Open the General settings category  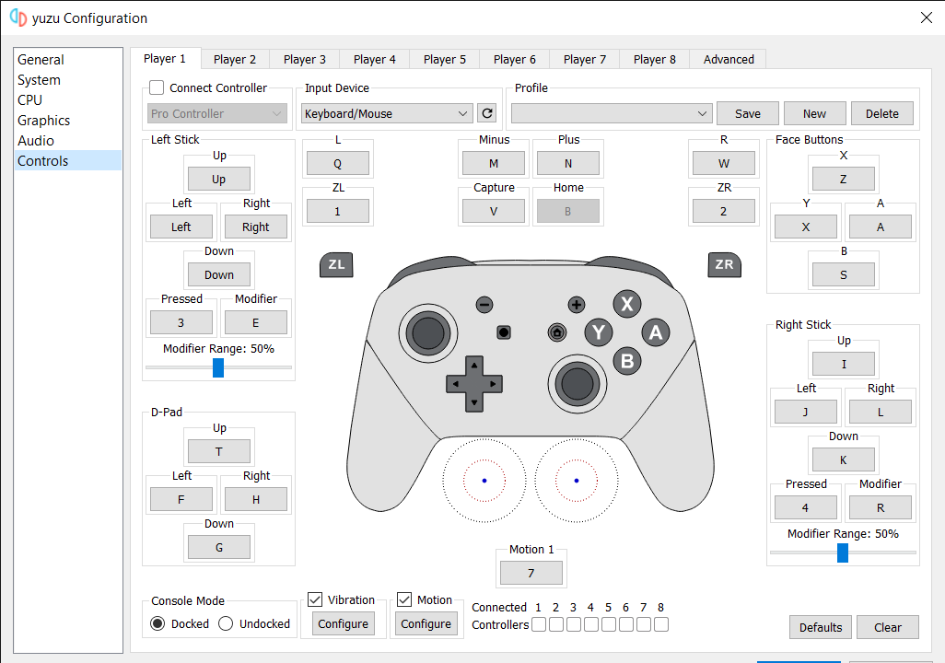(x=67, y=60)
